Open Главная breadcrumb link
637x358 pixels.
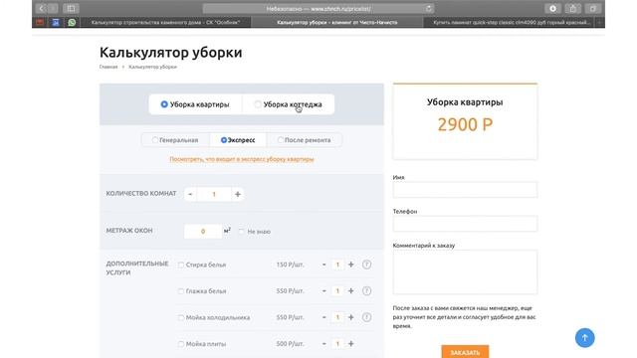(x=108, y=67)
